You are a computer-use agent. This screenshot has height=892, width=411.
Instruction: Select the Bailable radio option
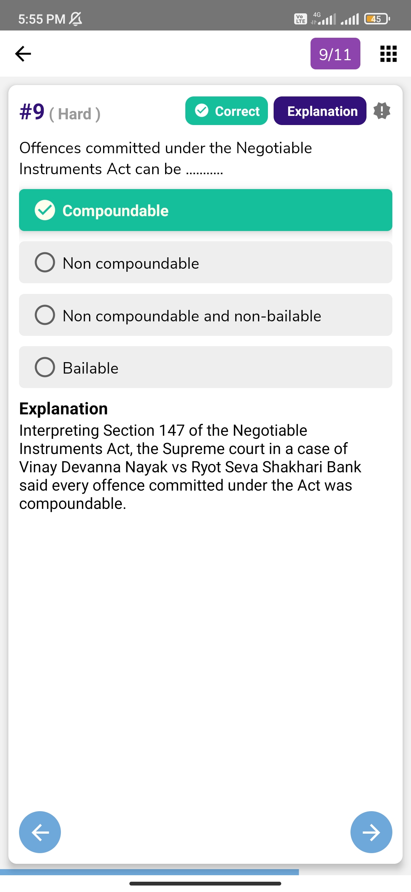click(205, 367)
